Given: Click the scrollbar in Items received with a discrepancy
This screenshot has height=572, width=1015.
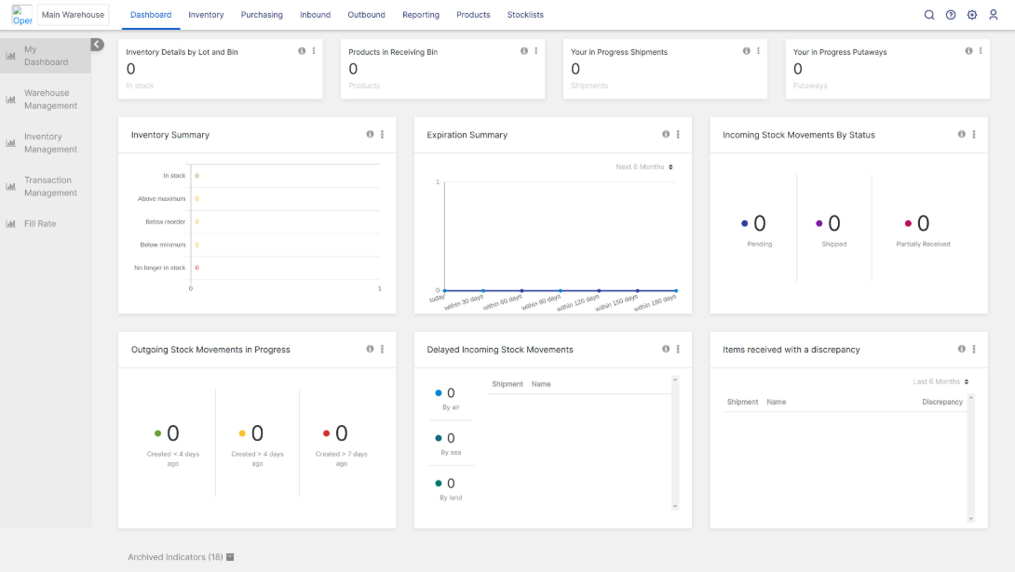Looking at the screenshot, I should click(x=971, y=459).
